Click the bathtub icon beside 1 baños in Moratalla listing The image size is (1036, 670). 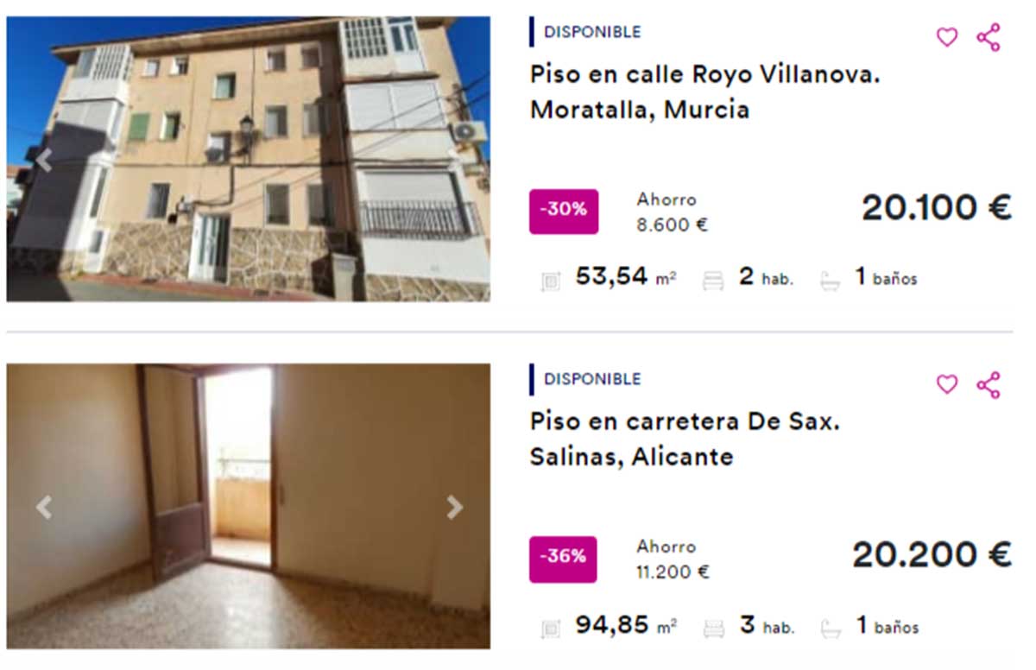click(830, 280)
